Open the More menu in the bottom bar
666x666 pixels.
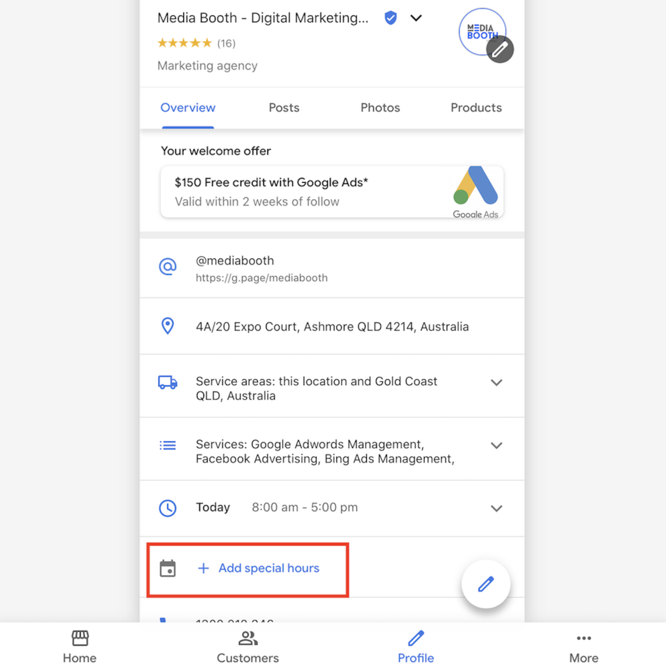pos(583,647)
